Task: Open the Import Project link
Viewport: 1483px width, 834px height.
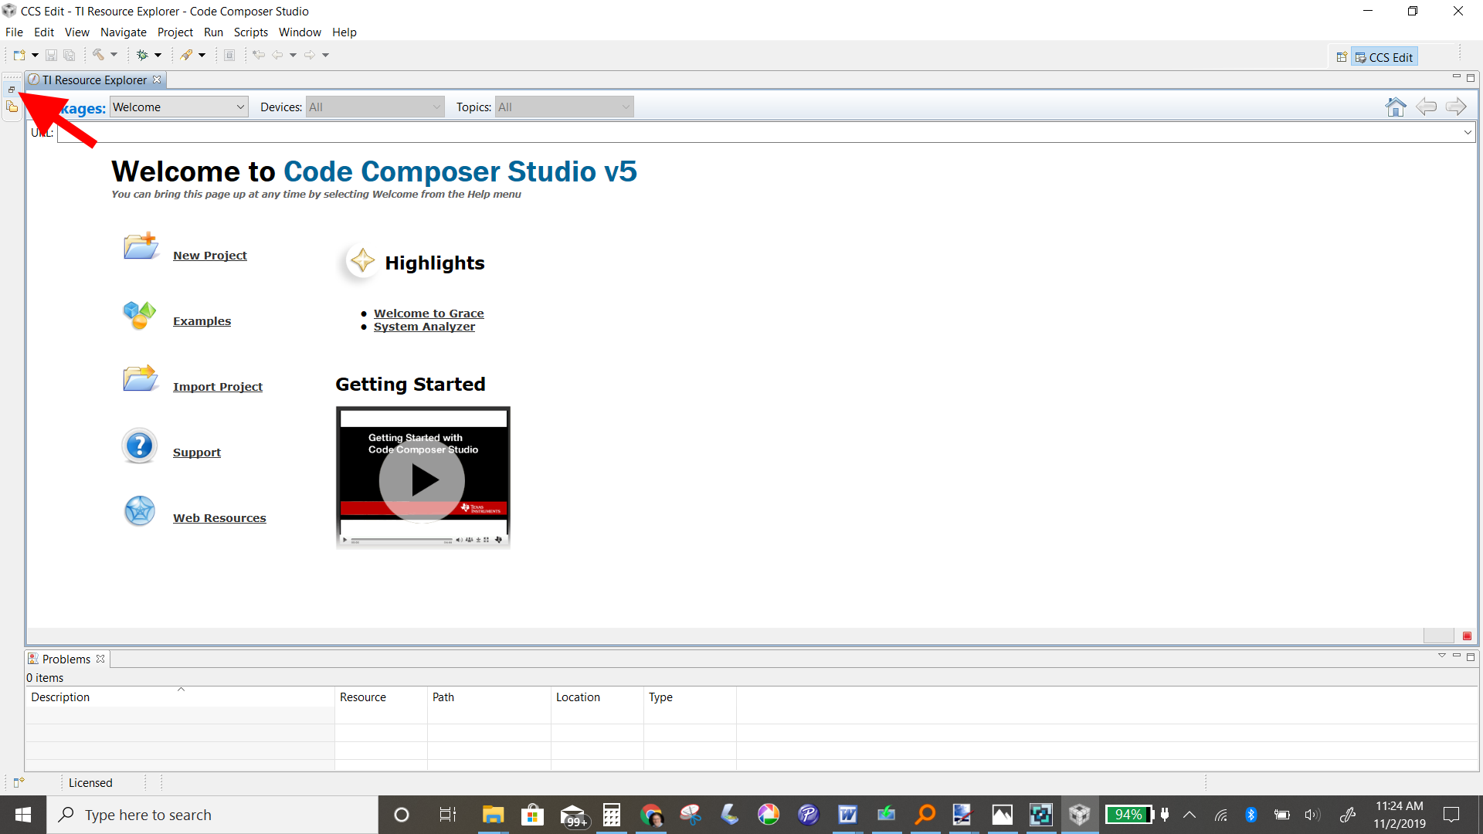Action: [218, 387]
